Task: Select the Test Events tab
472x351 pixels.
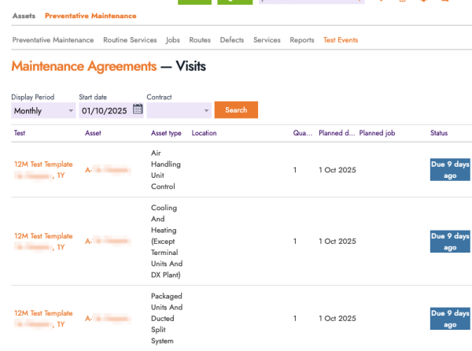Action: 340,40
